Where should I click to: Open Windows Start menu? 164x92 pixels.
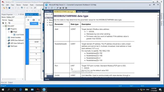(x=3, y=90)
